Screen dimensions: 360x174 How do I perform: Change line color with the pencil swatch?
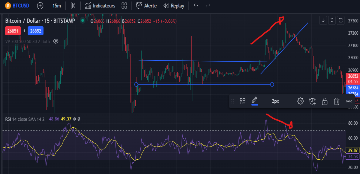(x=255, y=101)
